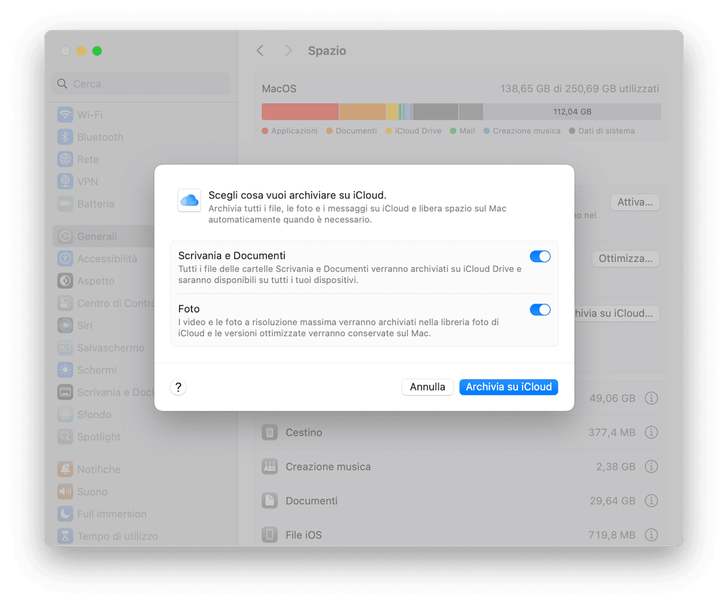This screenshot has width=728, height=605.
Task: Open help with the question mark button
Action: pyautogui.click(x=178, y=387)
